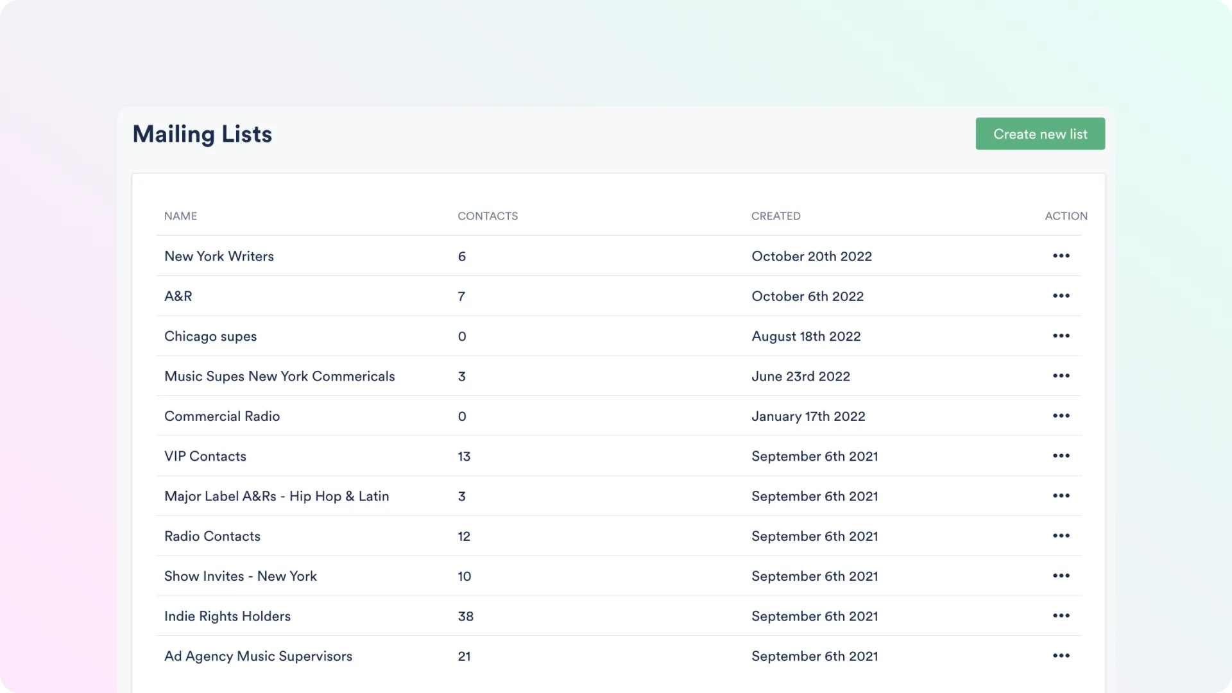This screenshot has height=693, width=1232.
Task: Select the Indie Rights Holders list name
Action: coord(227,616)
